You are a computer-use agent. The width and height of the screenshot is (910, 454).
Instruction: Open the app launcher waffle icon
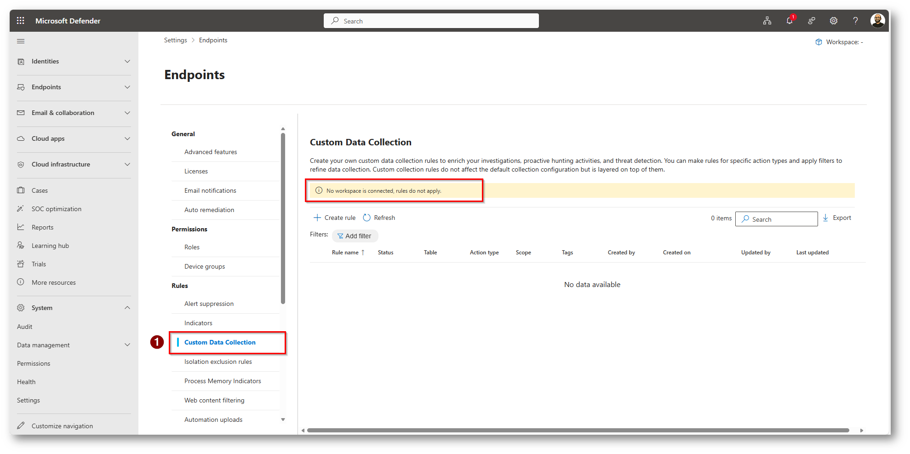click(20, 21)
